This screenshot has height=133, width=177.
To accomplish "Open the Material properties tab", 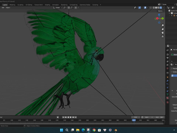I will click(x=167, y=98).
